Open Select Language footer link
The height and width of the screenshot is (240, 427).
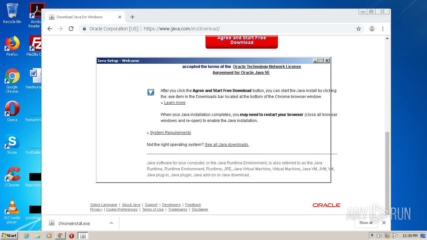coord(103,205)
